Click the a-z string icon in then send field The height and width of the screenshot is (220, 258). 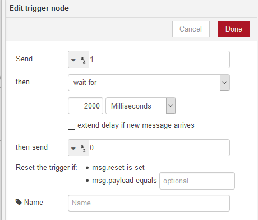tap(83, 148)
